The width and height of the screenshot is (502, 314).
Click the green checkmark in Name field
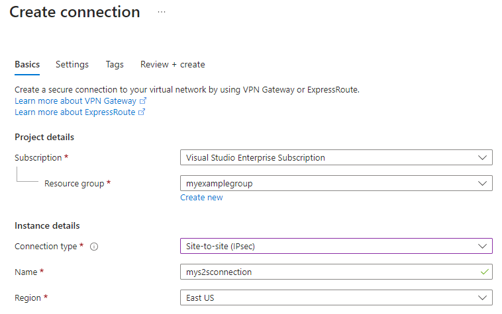coord(485,272)
